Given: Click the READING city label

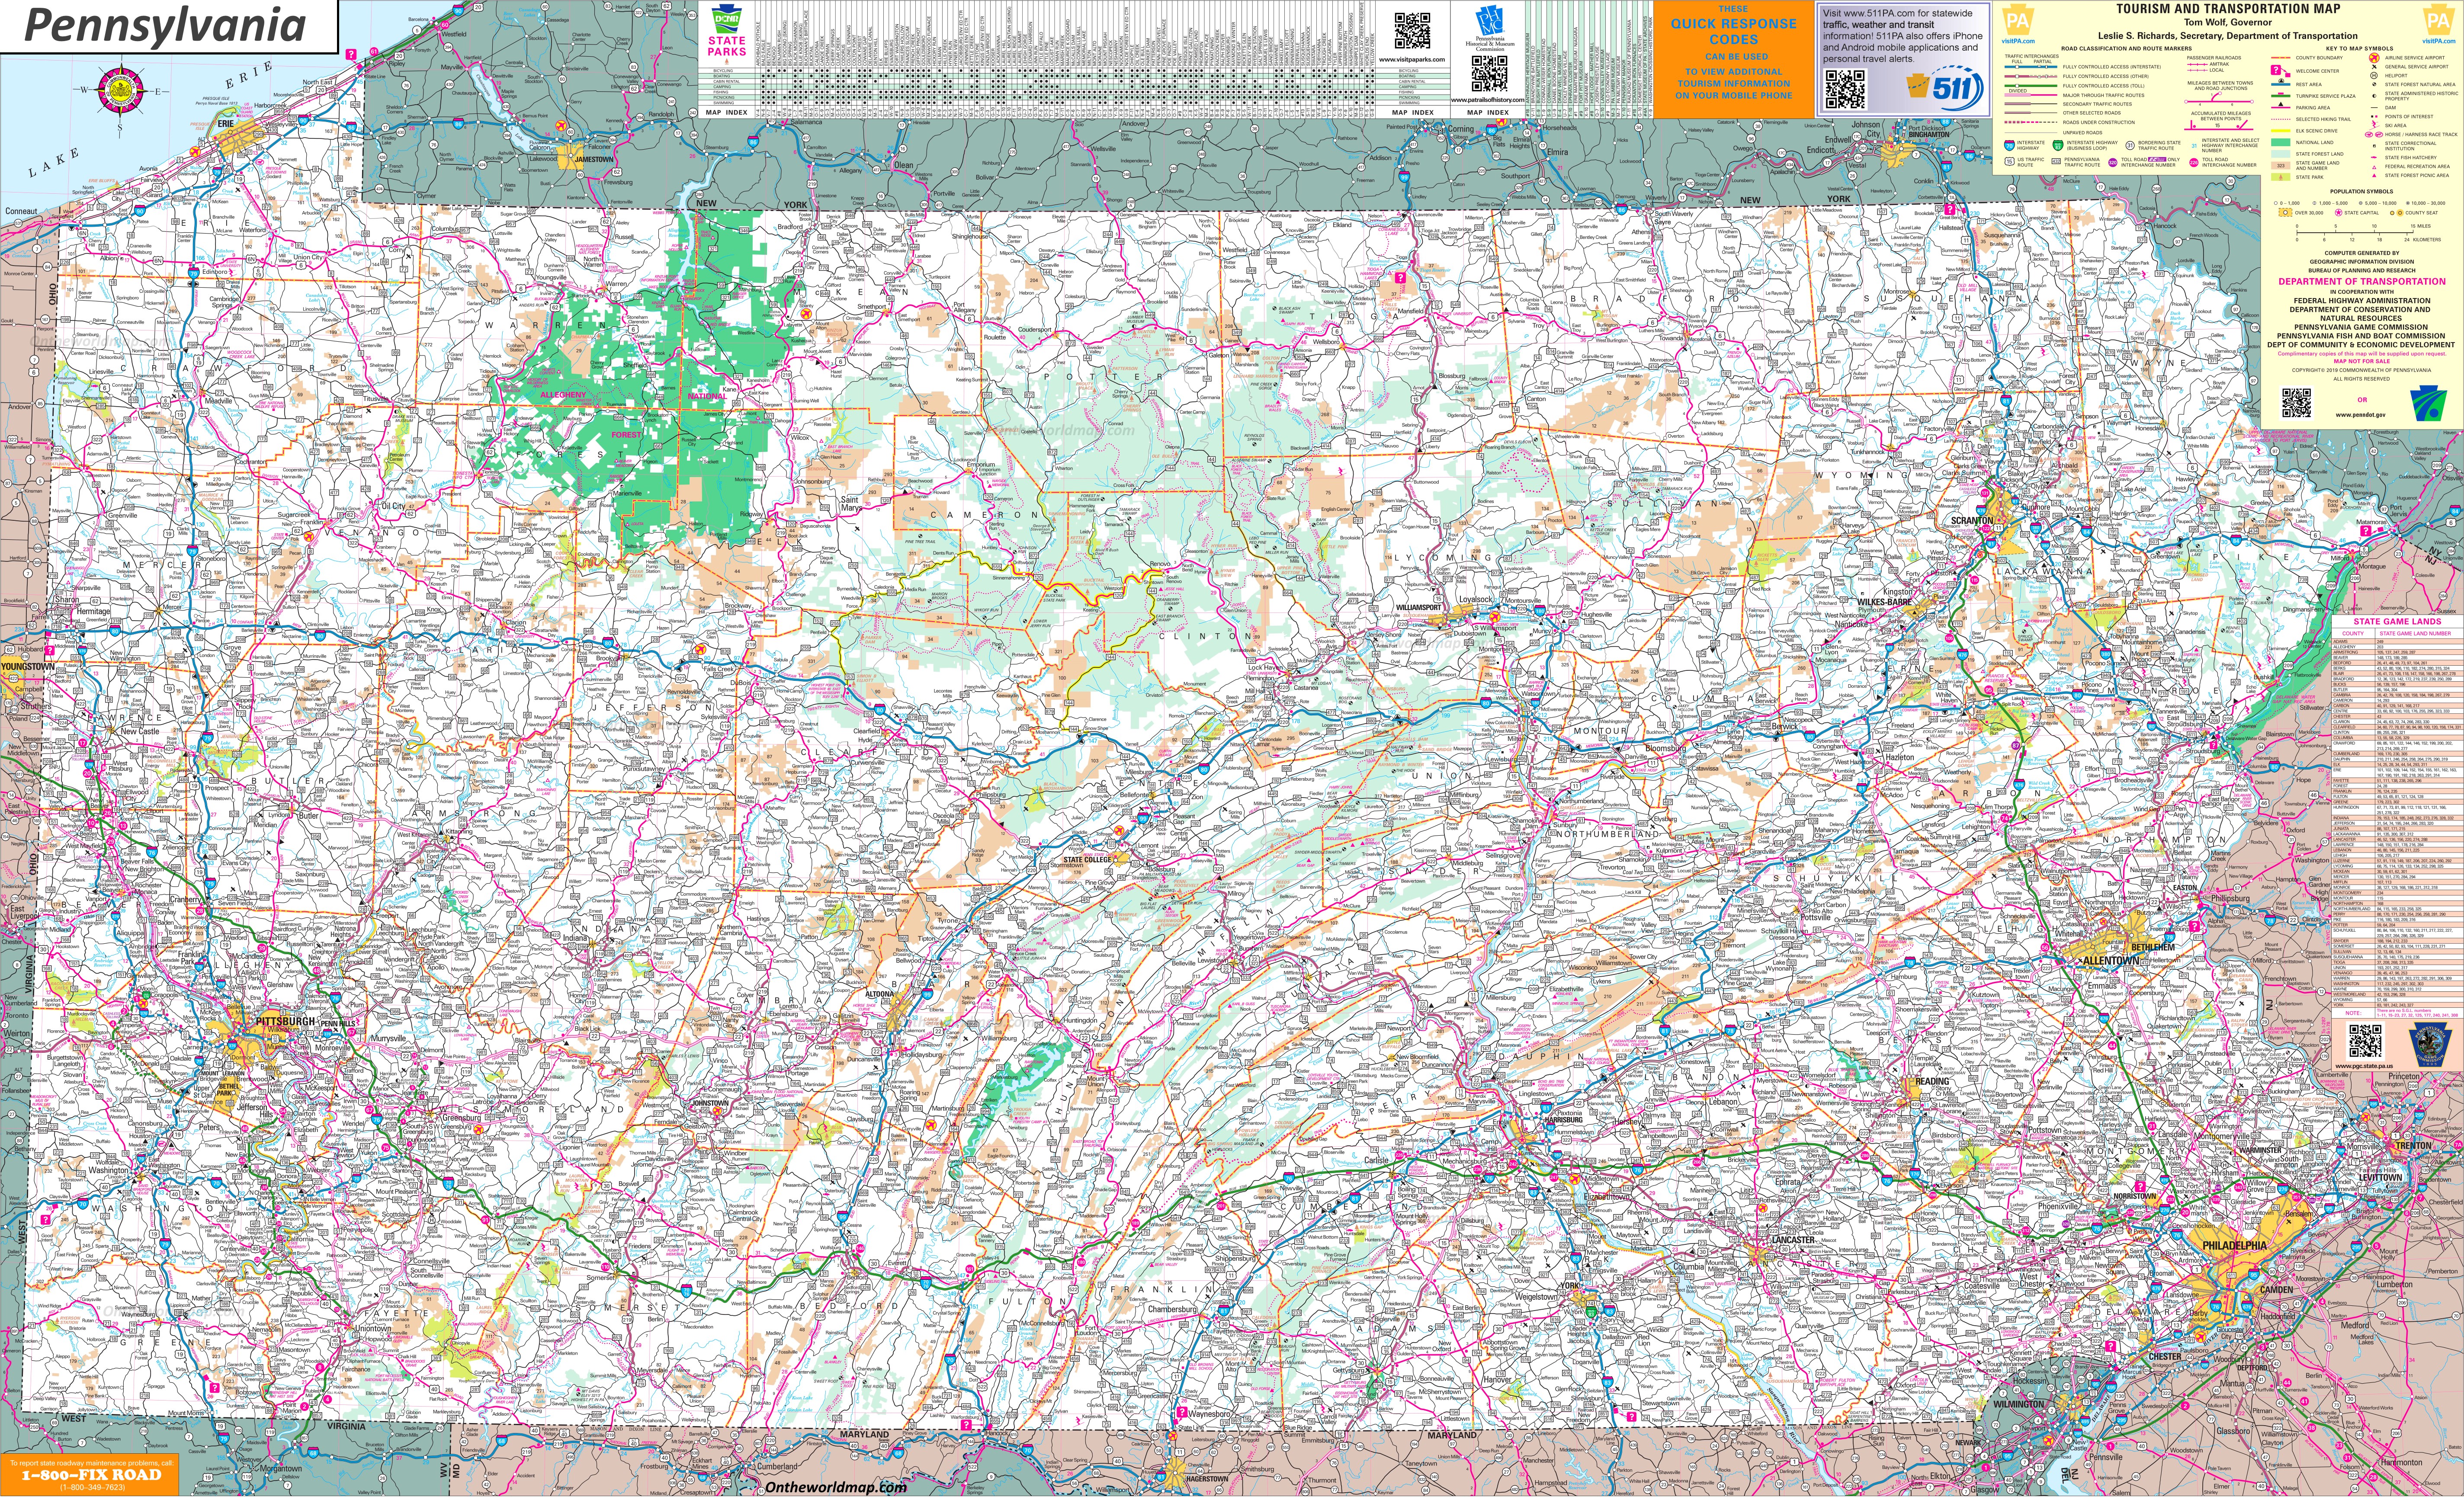Looking at the screenshot, I should [x=1932, y=1081].
